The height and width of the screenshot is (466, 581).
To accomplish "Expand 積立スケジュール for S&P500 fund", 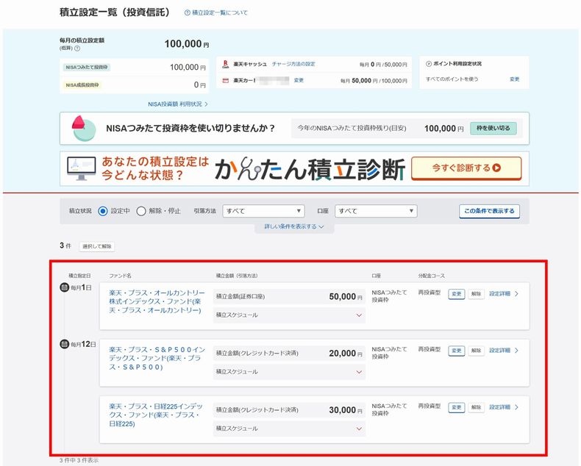I will point(289,372).
